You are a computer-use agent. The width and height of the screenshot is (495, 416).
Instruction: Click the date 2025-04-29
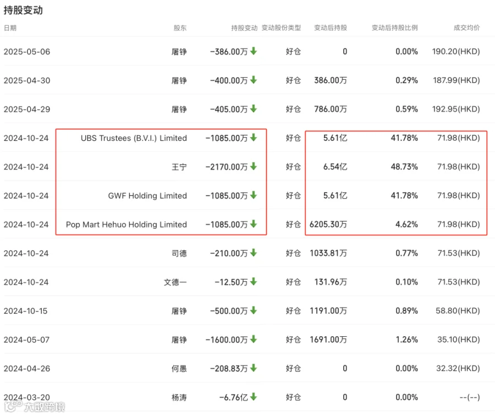27,110
